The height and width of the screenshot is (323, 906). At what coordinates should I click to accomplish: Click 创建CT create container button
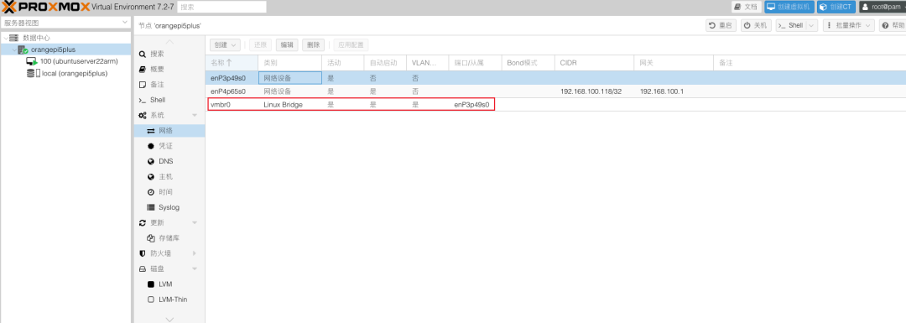coord(836,7)
